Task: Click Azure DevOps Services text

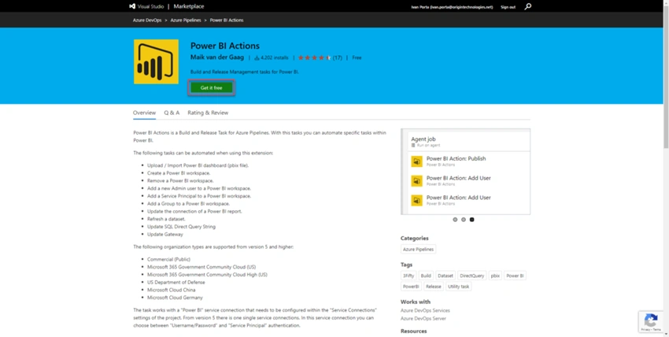Action: 425,310
